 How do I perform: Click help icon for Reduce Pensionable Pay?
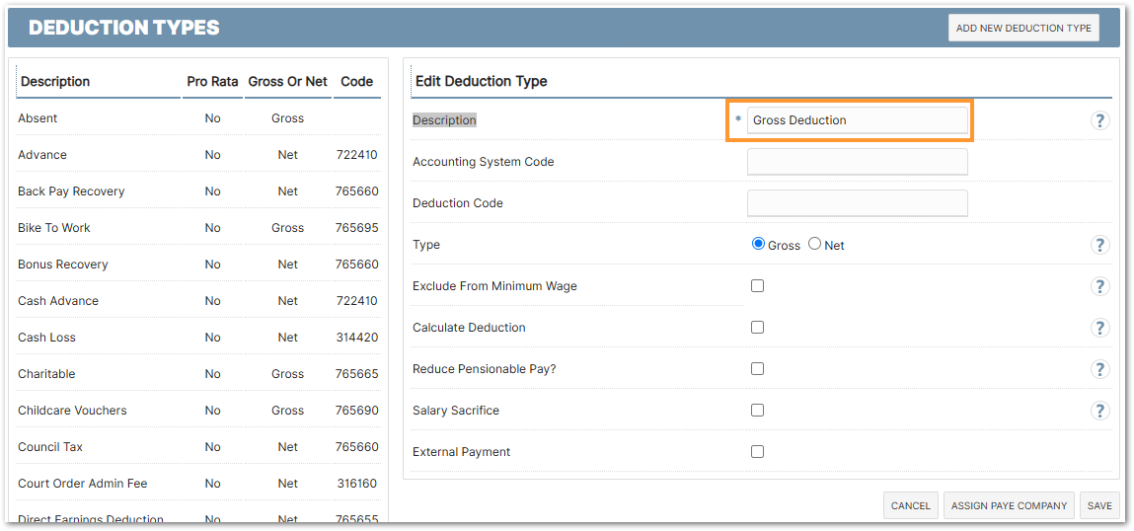[x=1099, y=369]
